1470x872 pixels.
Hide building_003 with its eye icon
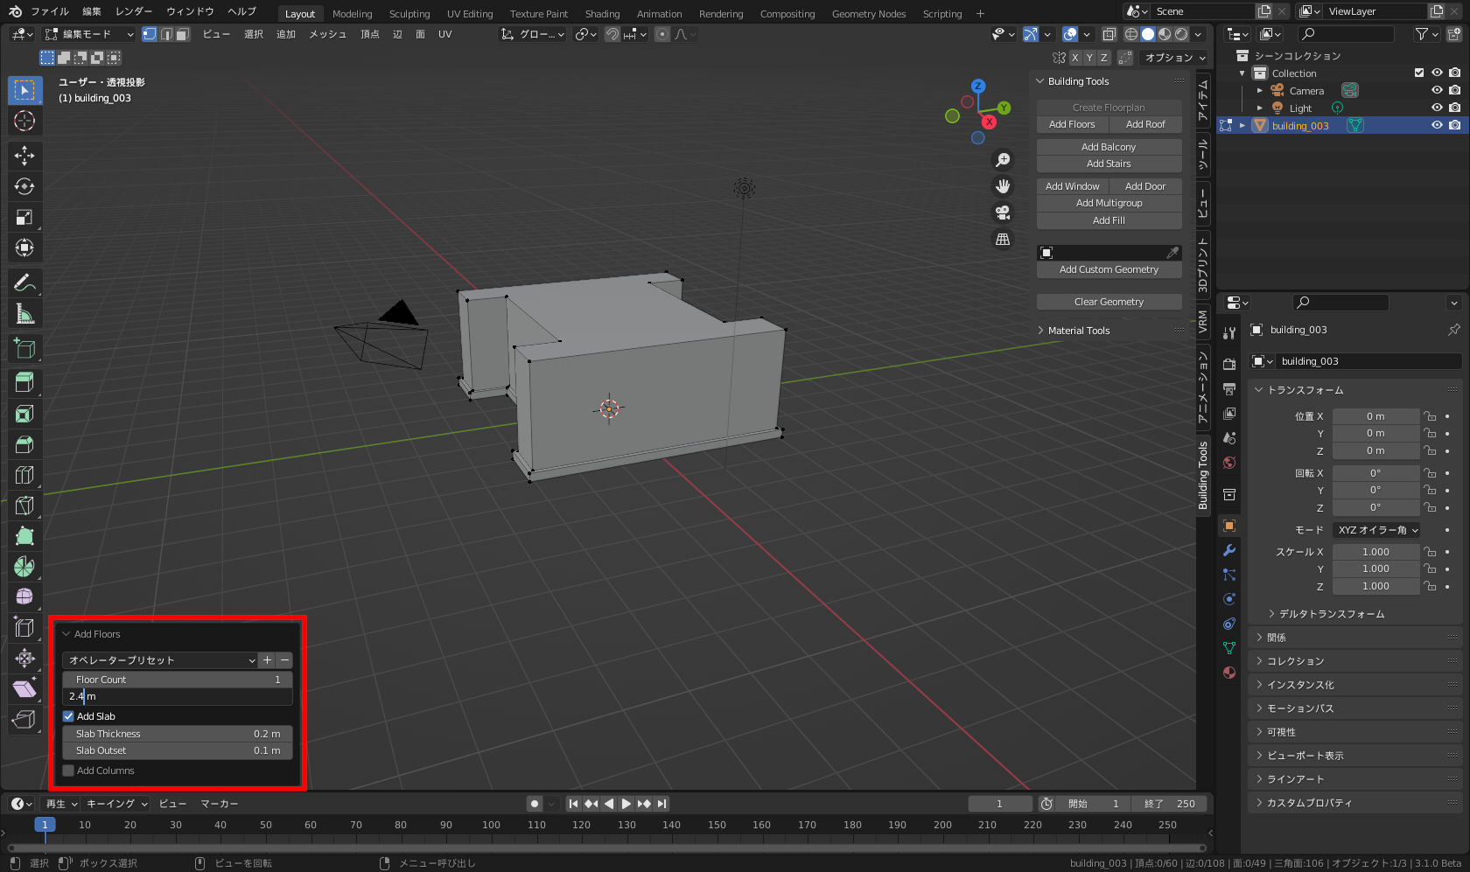click(1436, 125)
